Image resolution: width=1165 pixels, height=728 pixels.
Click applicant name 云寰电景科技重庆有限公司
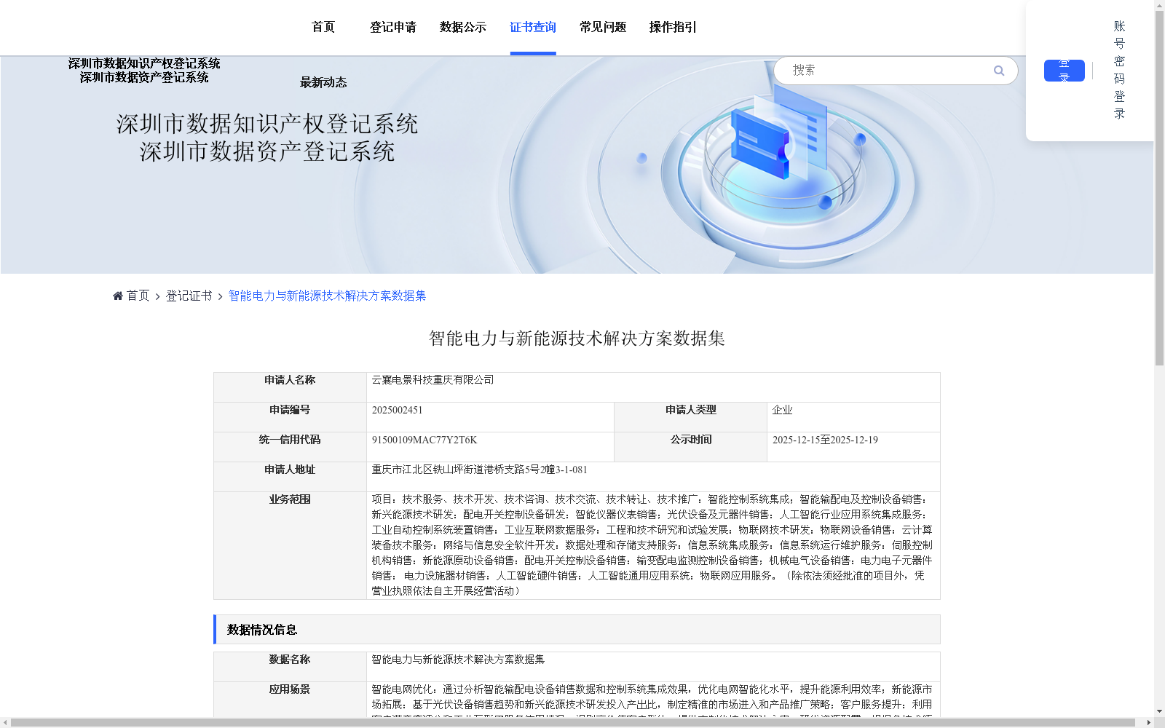tap(433, 380)
